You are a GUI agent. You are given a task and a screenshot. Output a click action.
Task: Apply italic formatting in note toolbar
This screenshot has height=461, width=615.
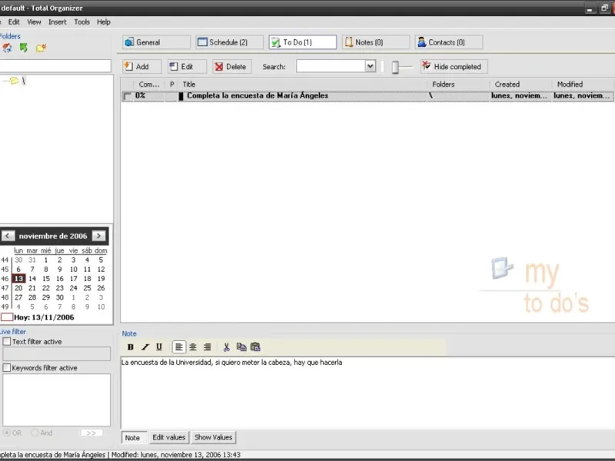tap(145, 347)
